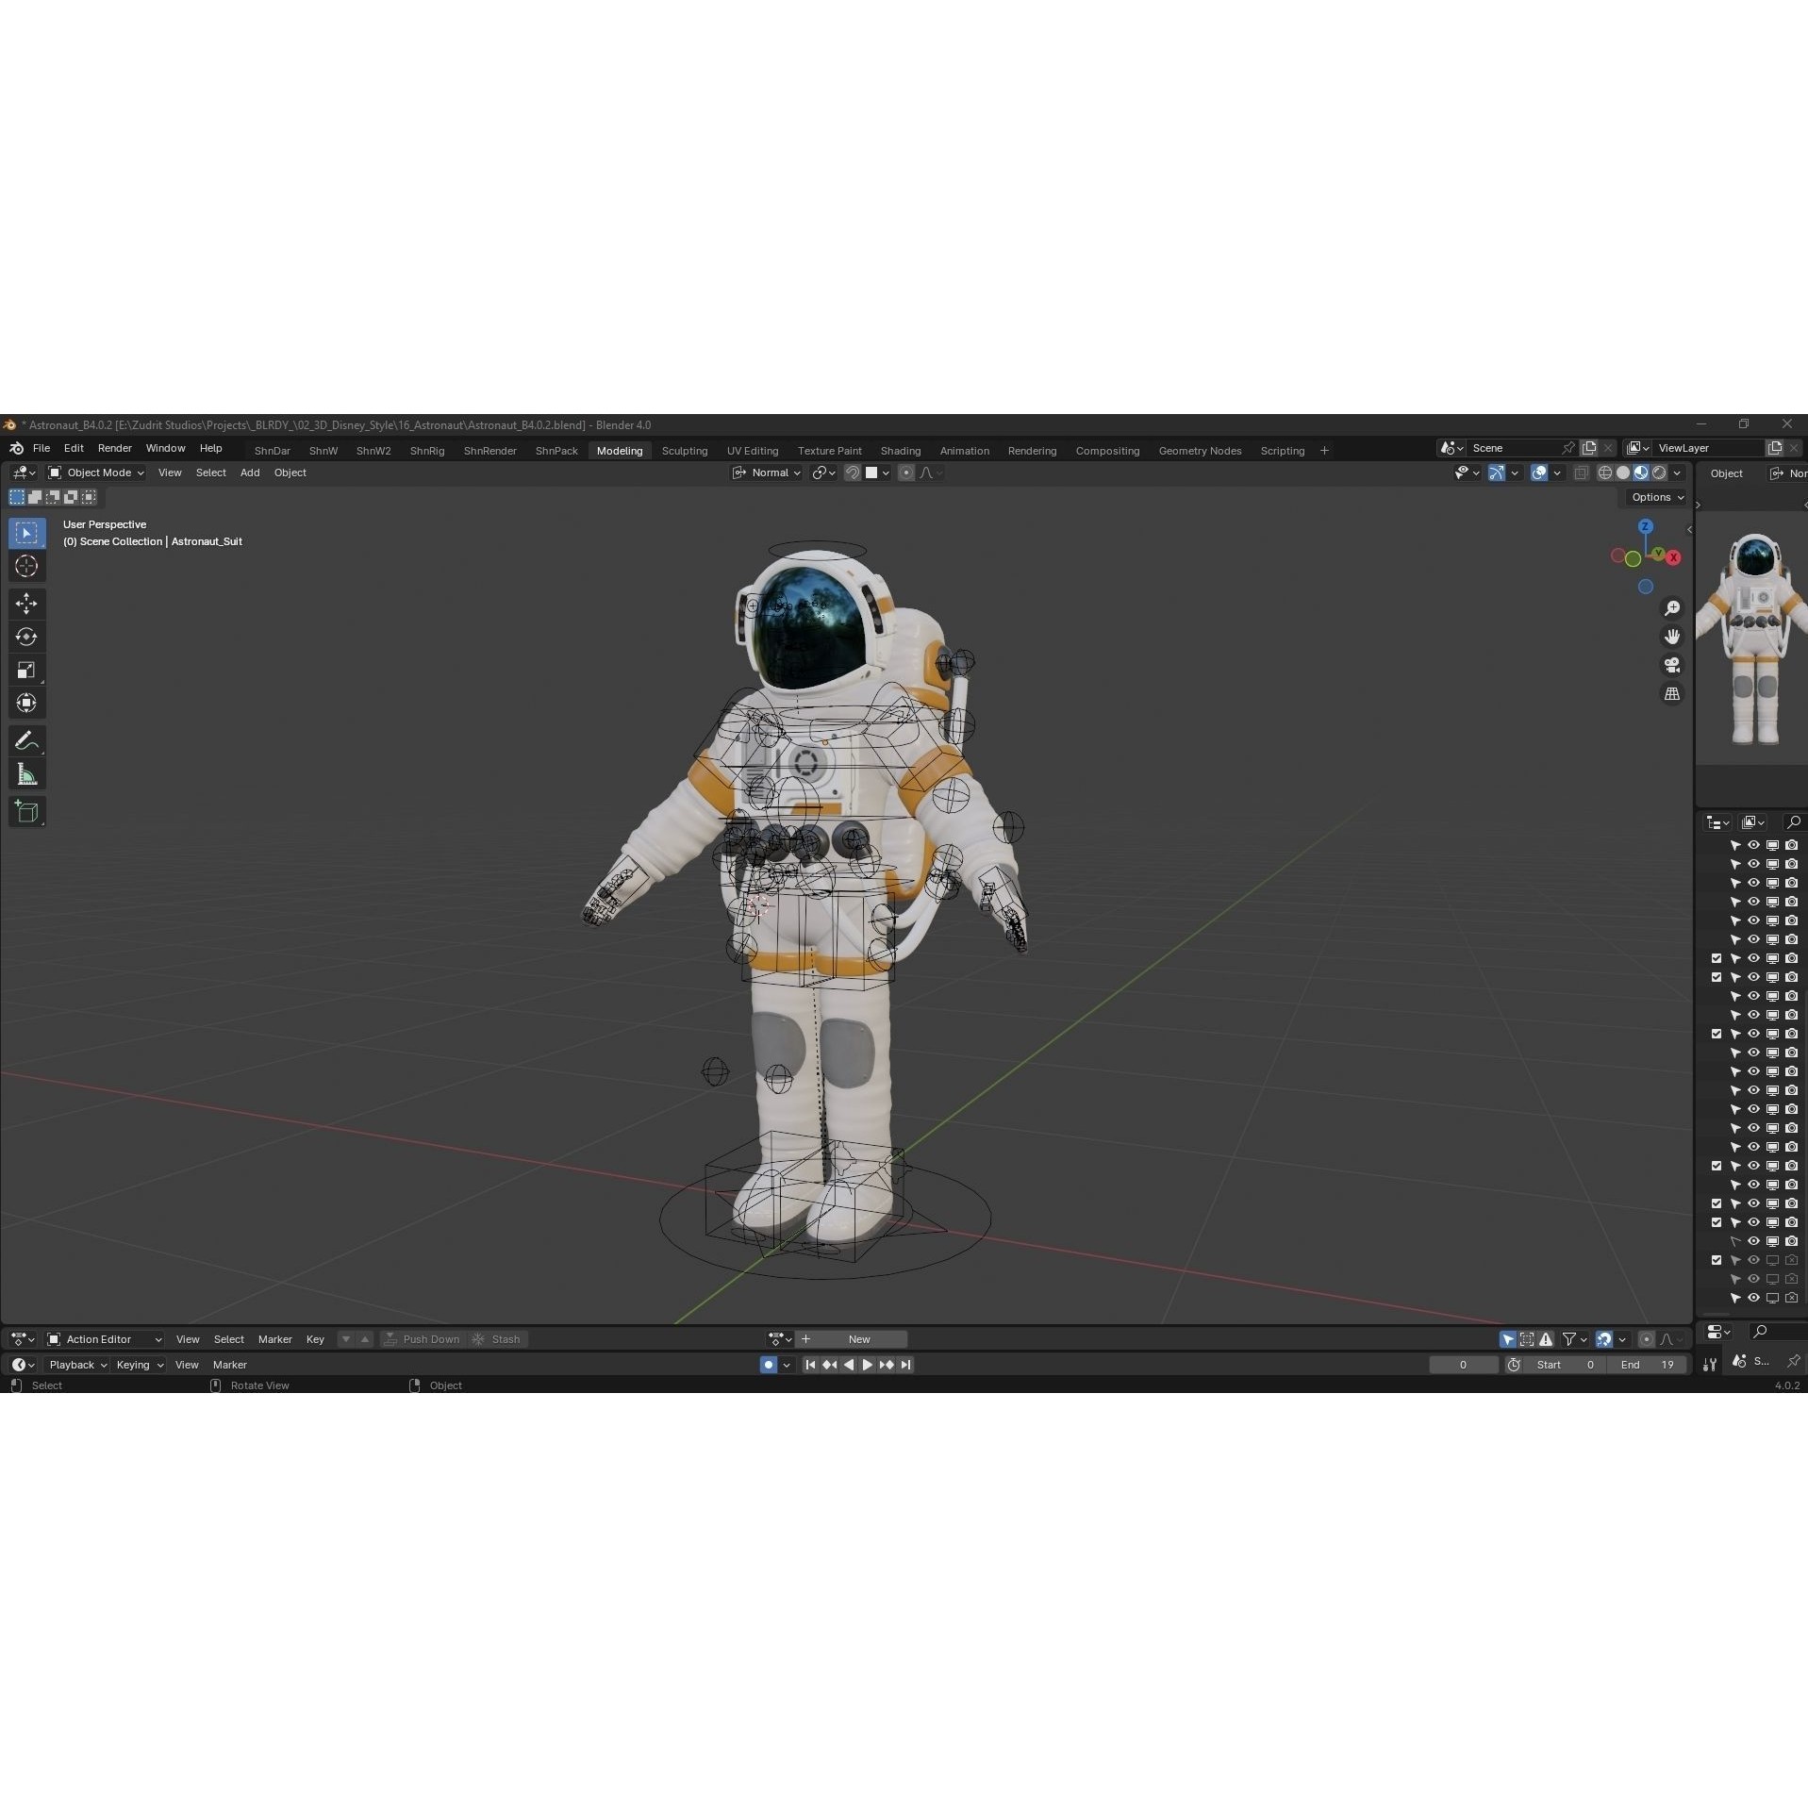1808x1808 pixels.
Task: Play the animation in reverse
Action: 849,1365
